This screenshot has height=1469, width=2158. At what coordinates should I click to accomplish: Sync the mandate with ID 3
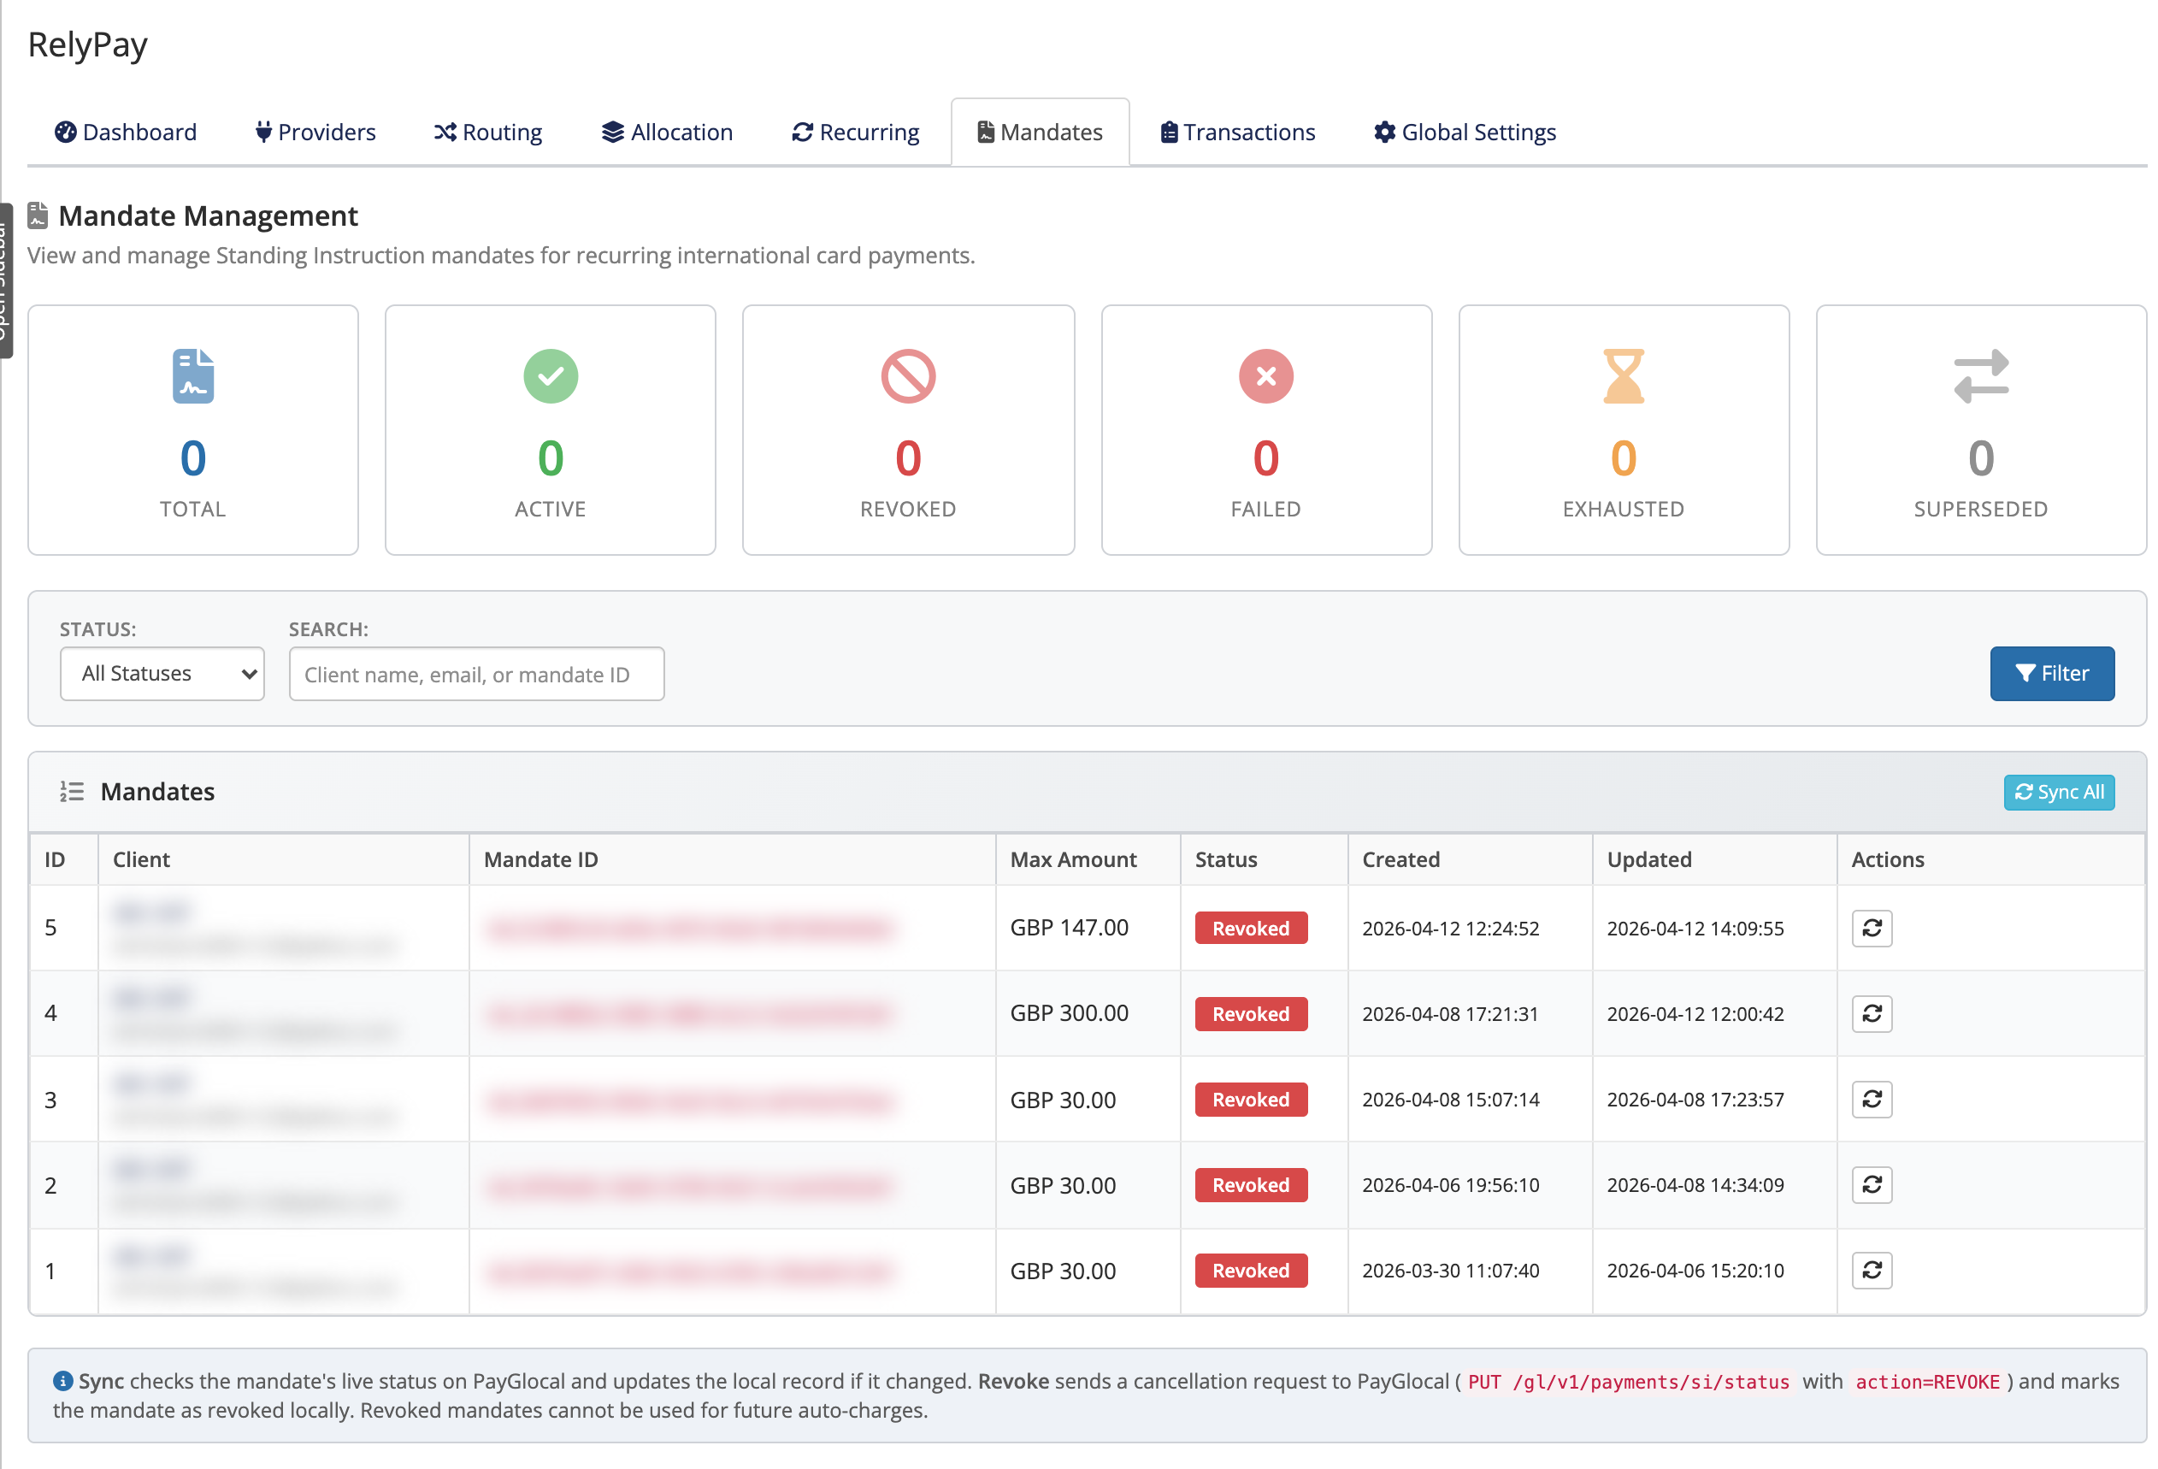point(1871,1099)
